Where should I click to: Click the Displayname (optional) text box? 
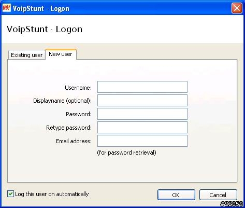(142, 100)
